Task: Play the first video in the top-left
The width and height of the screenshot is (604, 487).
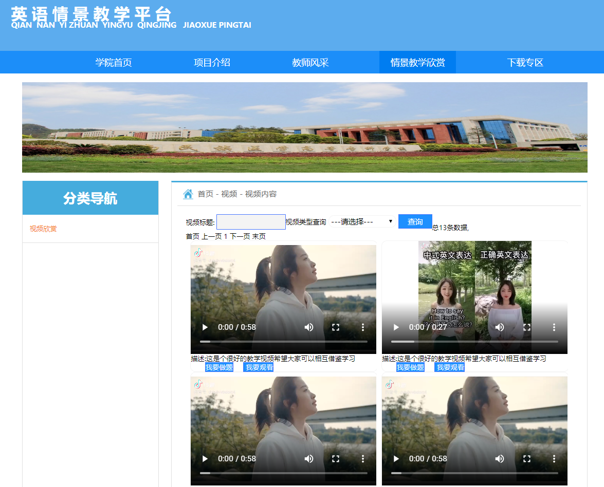Action: (x=205, y=327)
